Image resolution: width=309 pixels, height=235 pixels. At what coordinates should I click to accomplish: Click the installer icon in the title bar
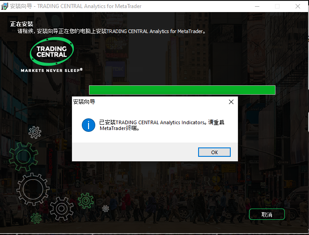5,6
